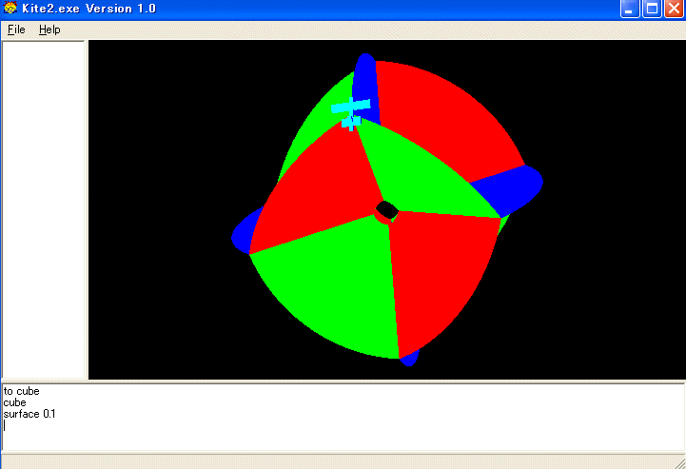Screen dimensions: 686x469
Task: Click the cyan turtle in the 3D view
Action: 351,113
